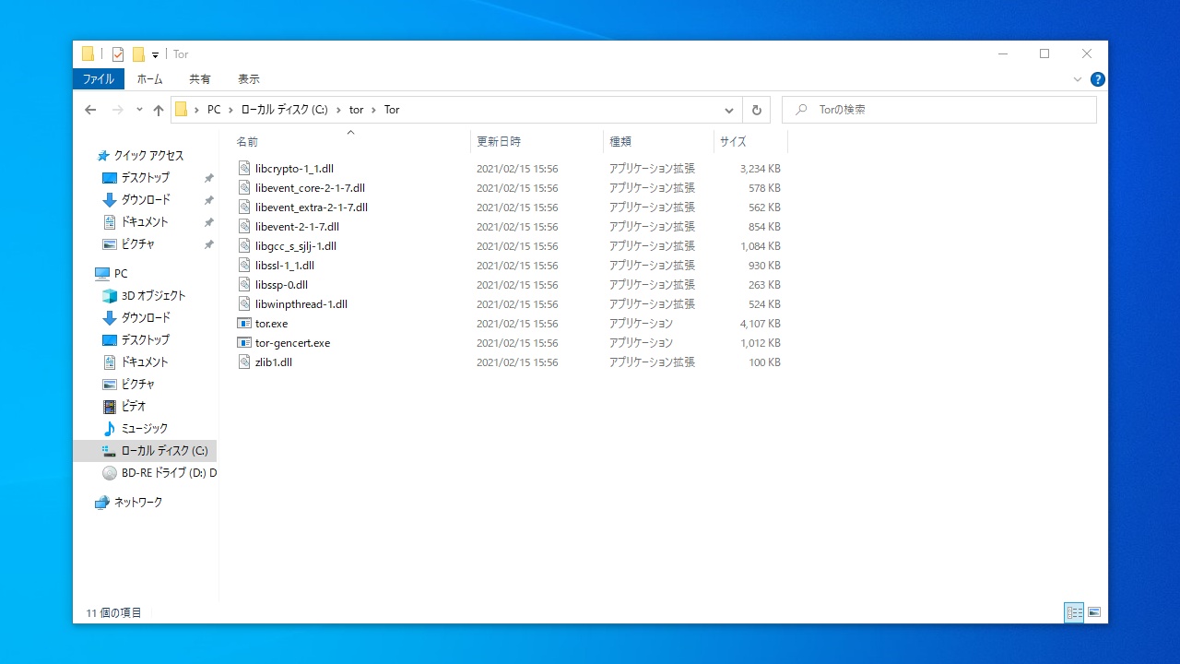Select the libgcc_s_sjlj-1.dll file name
Screen dimensions: 1180x664
[296, 246]
